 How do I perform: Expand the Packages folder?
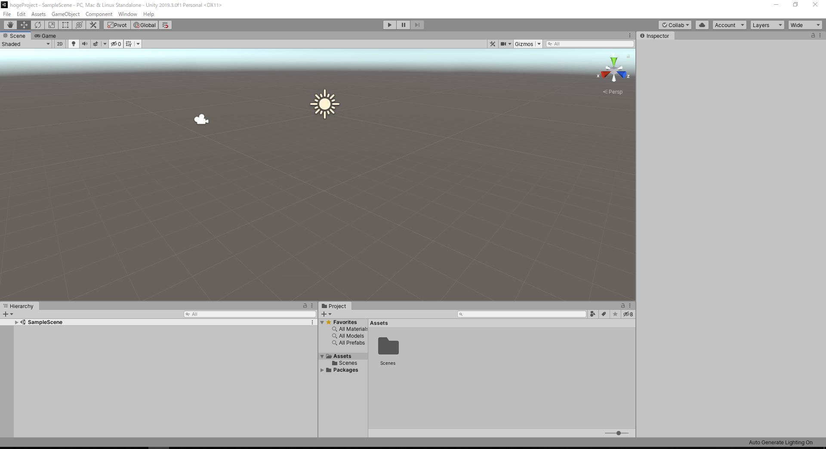(x=322, y=370)
